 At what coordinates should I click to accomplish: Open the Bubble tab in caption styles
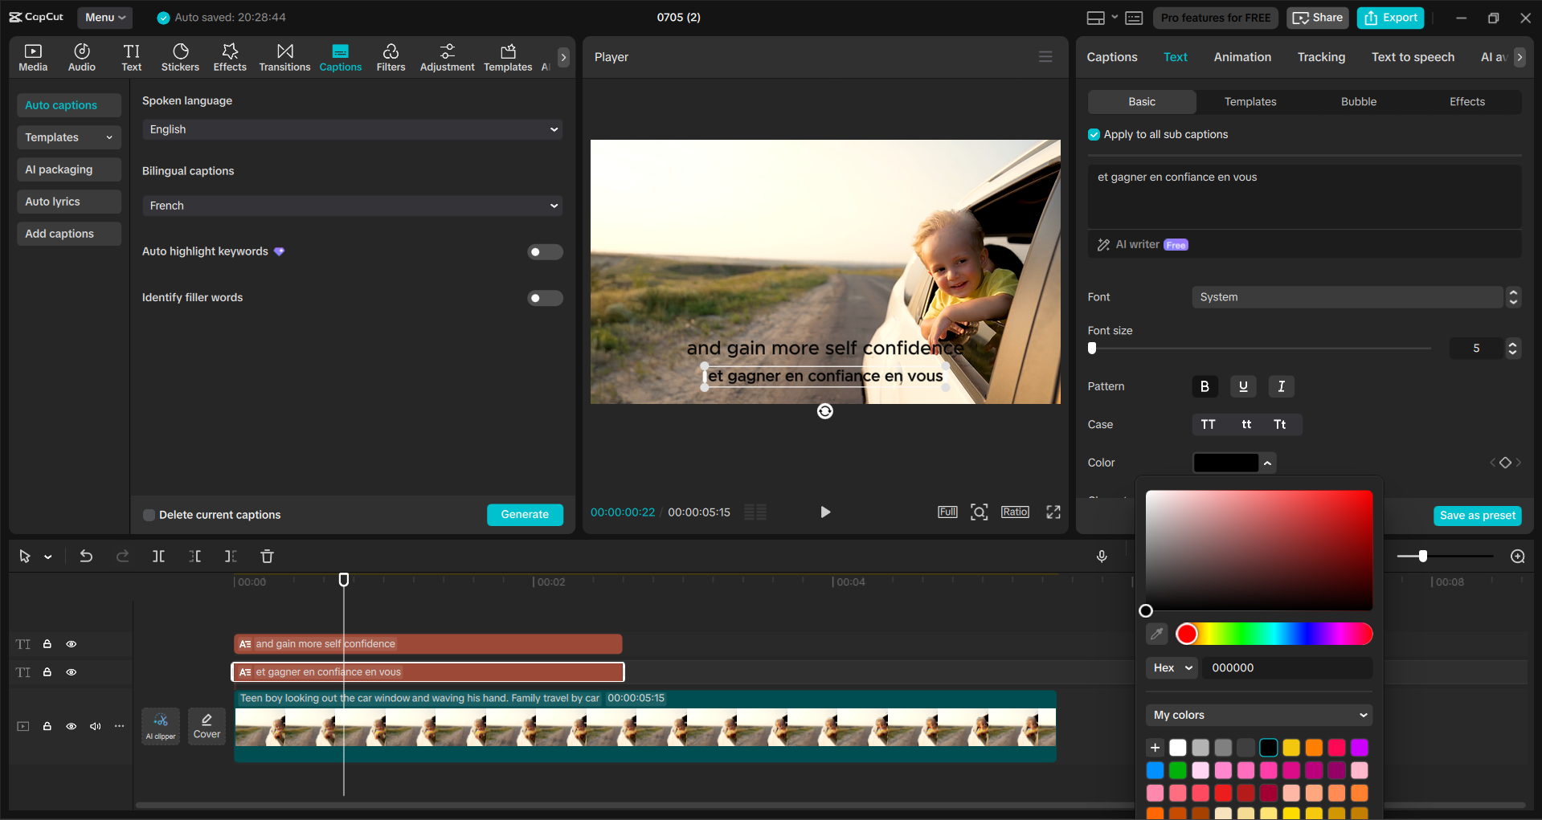pos(1358,101)
